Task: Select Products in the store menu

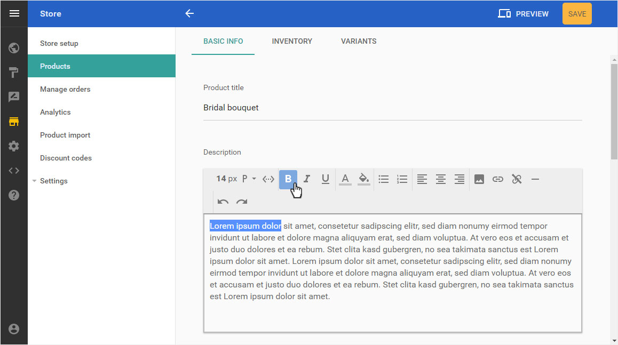Action: (x=102, y=66)
